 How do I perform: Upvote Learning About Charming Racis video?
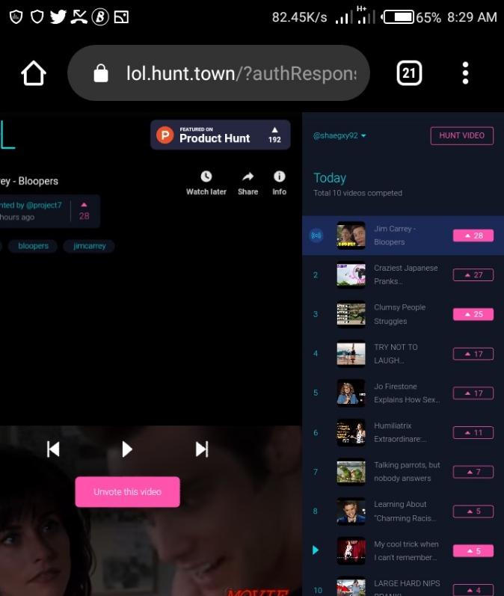click(473, 511)
